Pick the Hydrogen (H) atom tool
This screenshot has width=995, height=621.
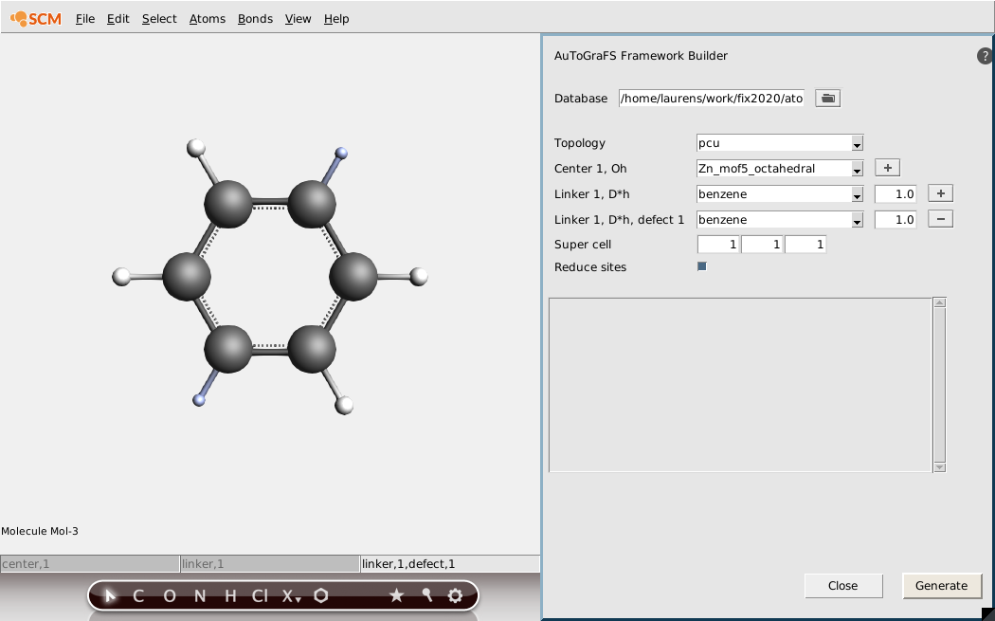tap(230, 595)
